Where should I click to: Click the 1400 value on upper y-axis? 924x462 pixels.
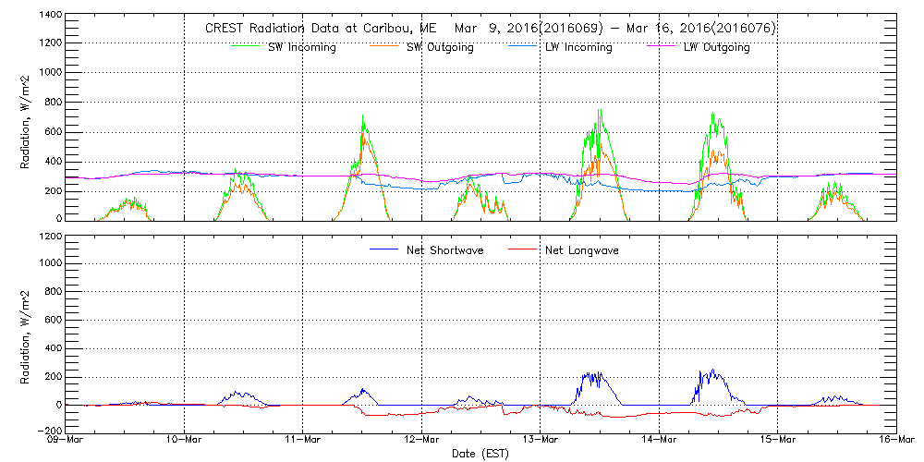(x=49, y=17)
